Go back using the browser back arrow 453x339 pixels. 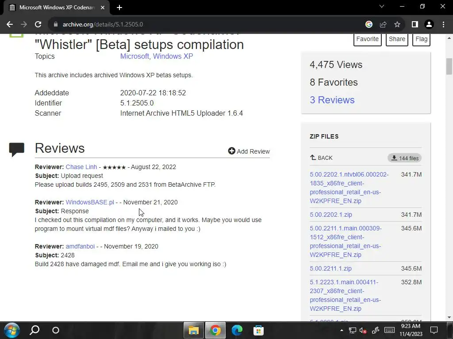pos(10,25)
